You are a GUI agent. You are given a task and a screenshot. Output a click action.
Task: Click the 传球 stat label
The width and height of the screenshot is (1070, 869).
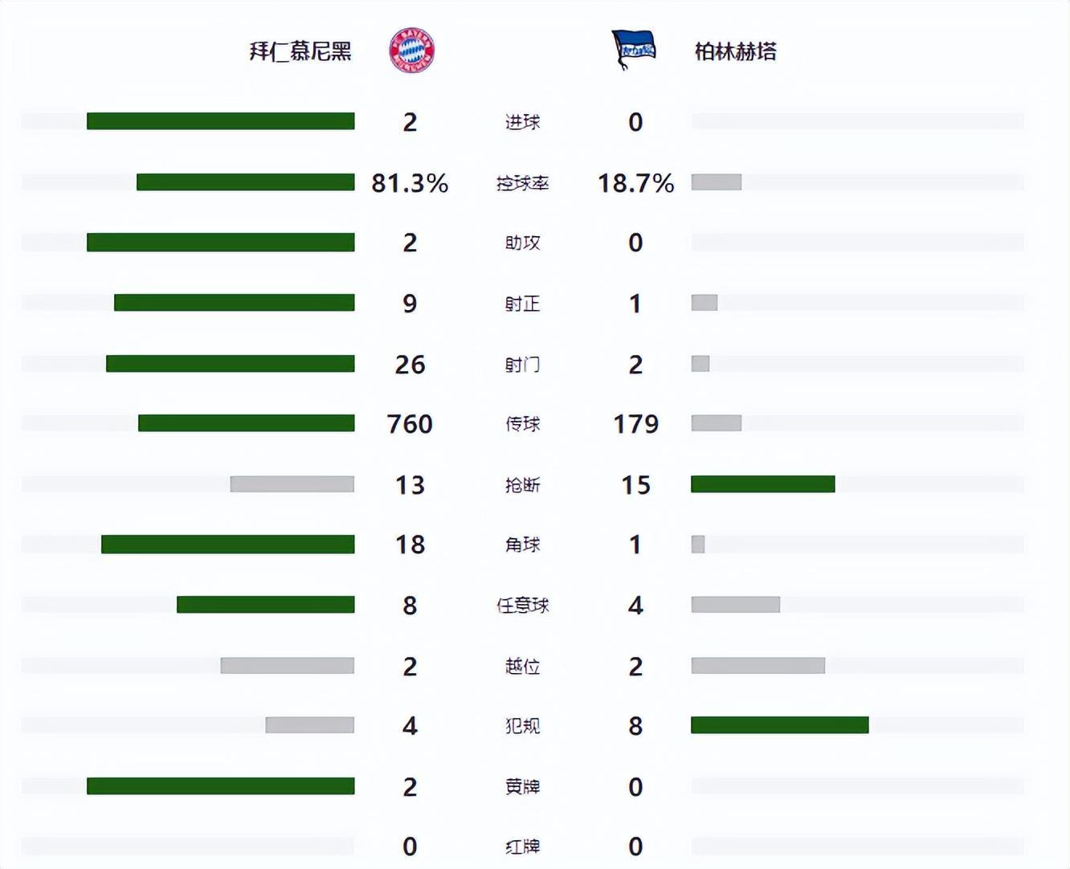pyautogui.click(x=522, y=424)
